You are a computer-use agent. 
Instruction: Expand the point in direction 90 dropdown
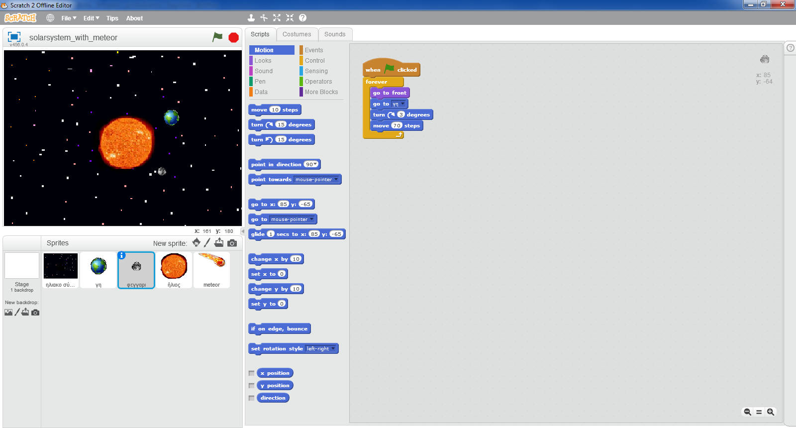click(x=315, y=164)
